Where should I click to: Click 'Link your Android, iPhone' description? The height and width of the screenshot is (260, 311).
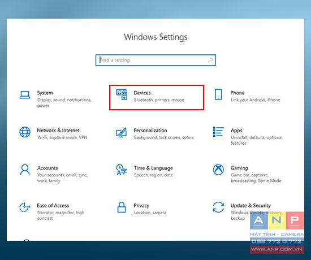pyautogui.click(x=256, y=99)
